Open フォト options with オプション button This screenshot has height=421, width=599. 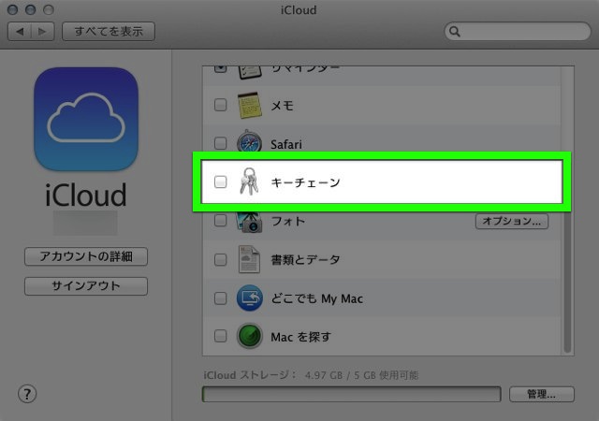(x=511, y=222)
